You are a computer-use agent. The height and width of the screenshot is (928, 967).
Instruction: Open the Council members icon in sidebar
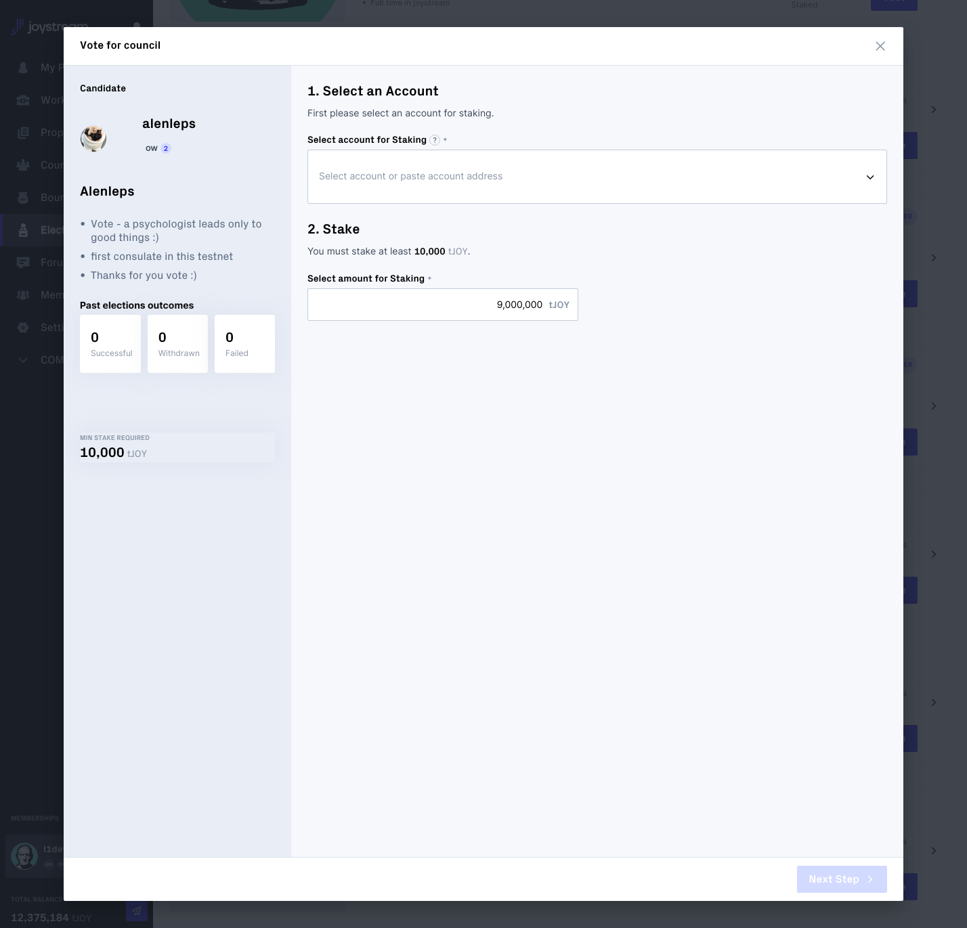click(23, 164)
